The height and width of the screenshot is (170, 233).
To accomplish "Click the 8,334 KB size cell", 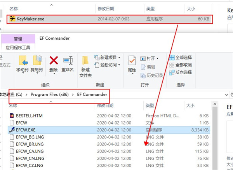I will tap(200, 130).
